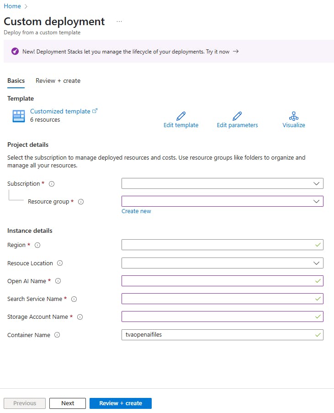Open the Customized template link
Viewport: 334px width, 413px height.
pyautogui.click(x=60, y=111)
